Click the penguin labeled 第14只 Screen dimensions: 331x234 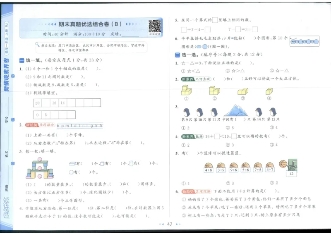point(258,112)
